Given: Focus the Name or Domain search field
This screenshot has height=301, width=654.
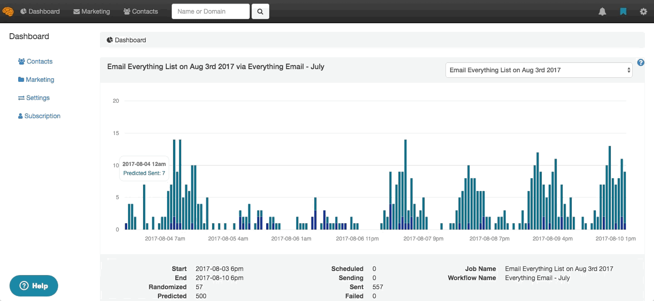Looking at the screenshot, I should 210,11.
